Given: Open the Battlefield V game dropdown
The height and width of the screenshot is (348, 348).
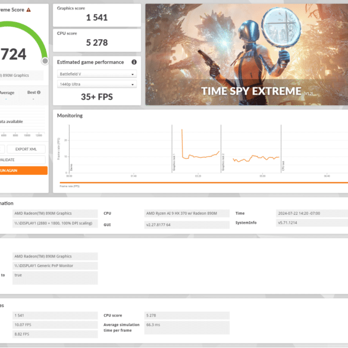Looking at the screenshot, I should [x=97, y=74].
